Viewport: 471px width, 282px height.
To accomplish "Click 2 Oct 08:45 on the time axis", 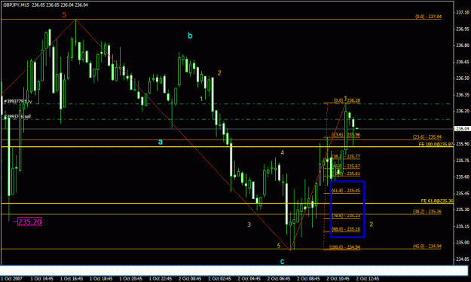I will 308,279.
